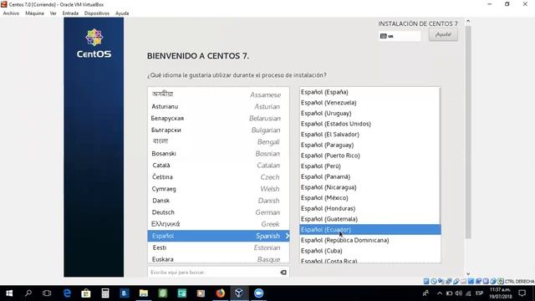Click the keyboard layout icon beside 'us'
The width and height of the screenshot is (535, 301).
384,36
